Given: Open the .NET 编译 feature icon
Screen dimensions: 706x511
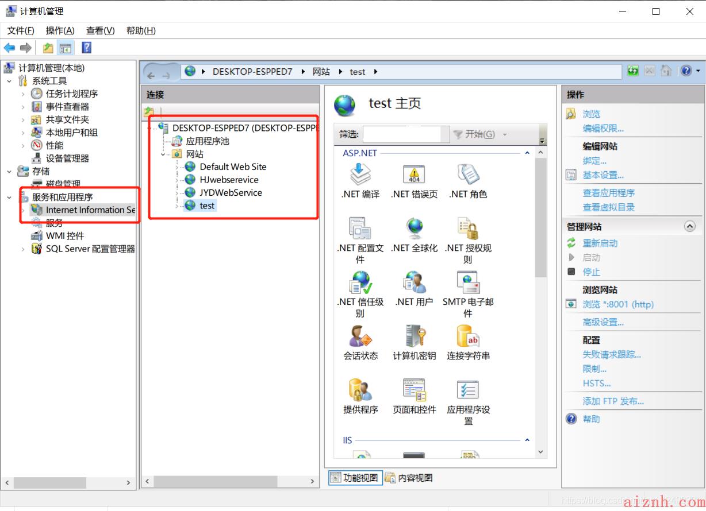Looking at the screenshot, I should pyautogui.click(x=360, y=174).
